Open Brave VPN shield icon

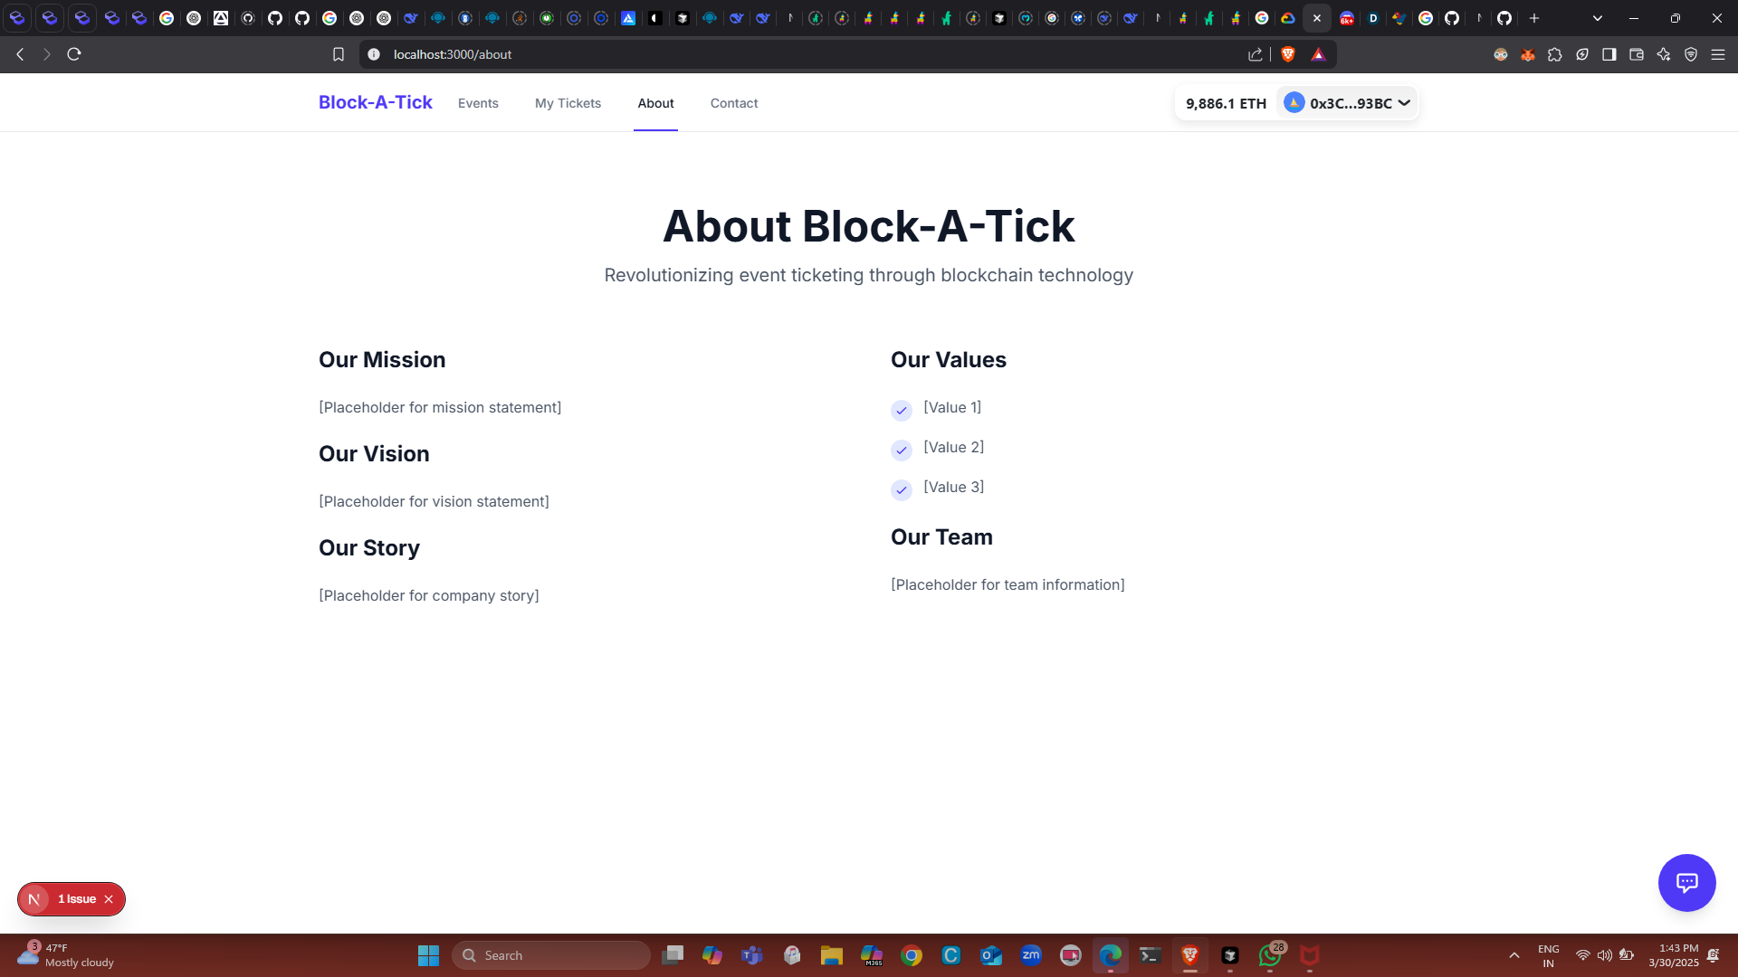pyautogui.click(x=1691, y=54)
